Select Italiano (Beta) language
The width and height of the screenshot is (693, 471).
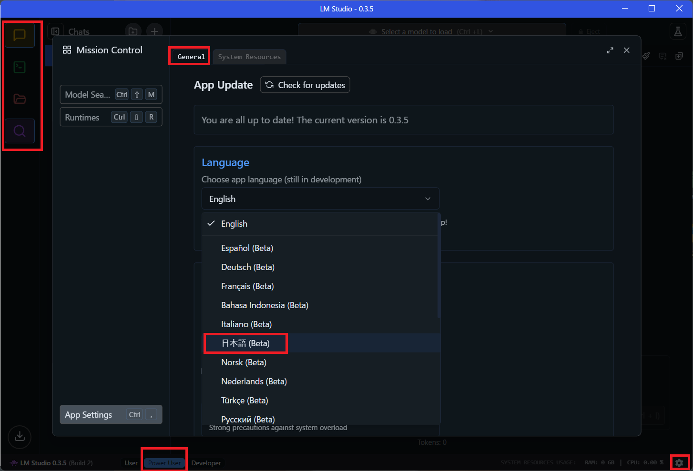(320, 324)
